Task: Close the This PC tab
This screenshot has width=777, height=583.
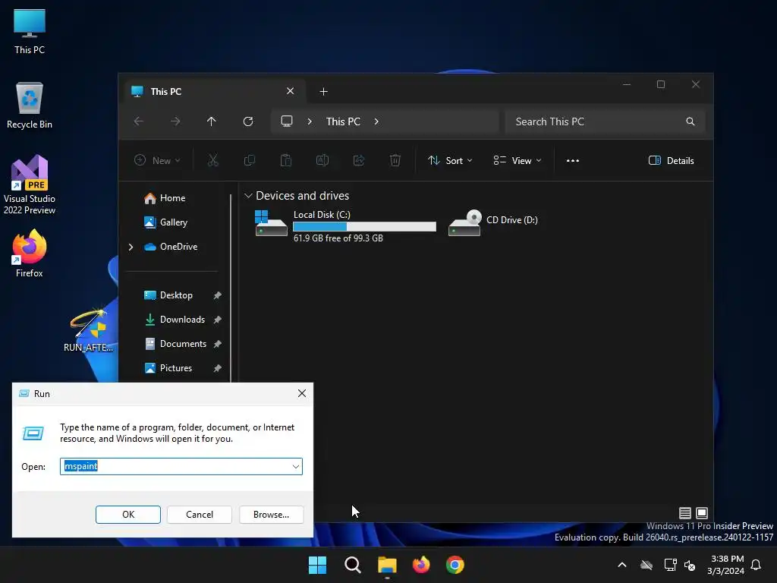Action: [291, 91]
